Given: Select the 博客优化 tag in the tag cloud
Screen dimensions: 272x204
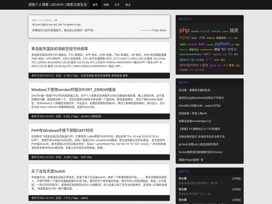Looking at the screenshot, I should 194,49.
